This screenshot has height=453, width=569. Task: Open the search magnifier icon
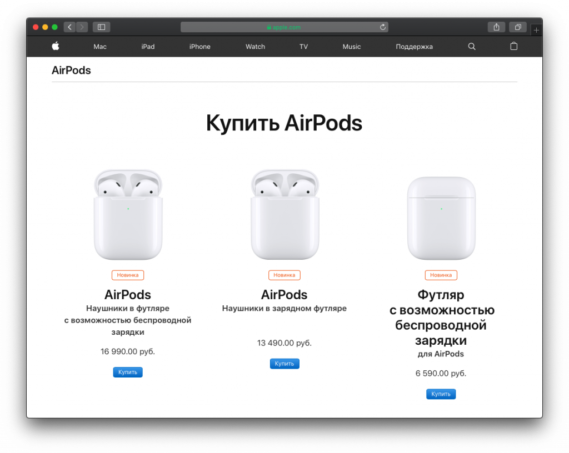click(471, 47)
